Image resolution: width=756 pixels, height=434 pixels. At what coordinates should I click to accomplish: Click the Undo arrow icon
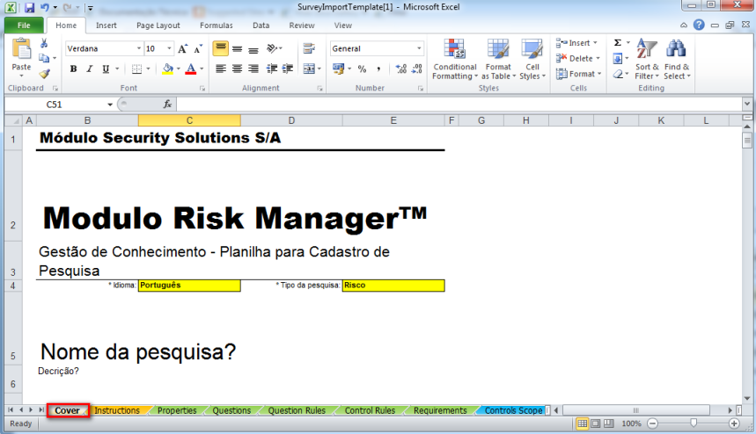point(45,7)
